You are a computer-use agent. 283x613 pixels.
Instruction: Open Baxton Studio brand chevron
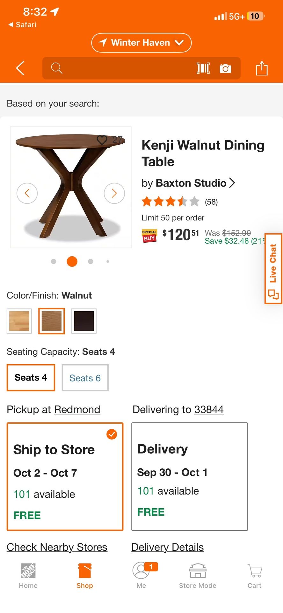(x=232, y=183)
